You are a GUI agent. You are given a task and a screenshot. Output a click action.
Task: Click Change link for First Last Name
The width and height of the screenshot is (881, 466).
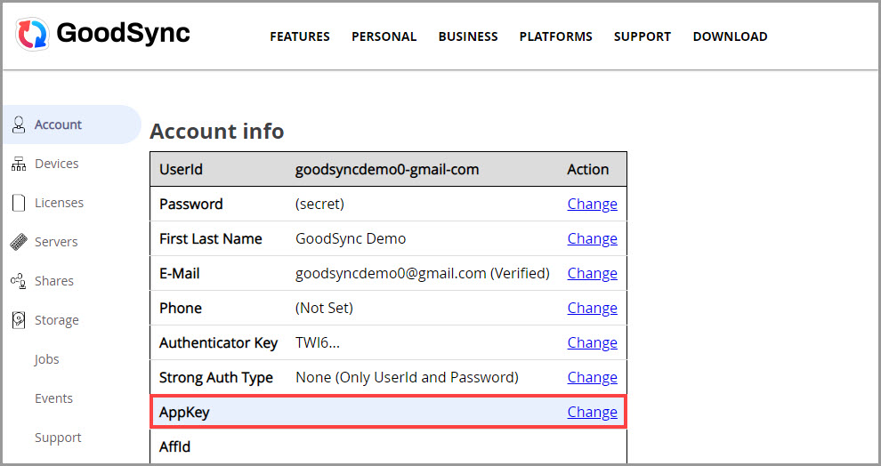[592, 238]
